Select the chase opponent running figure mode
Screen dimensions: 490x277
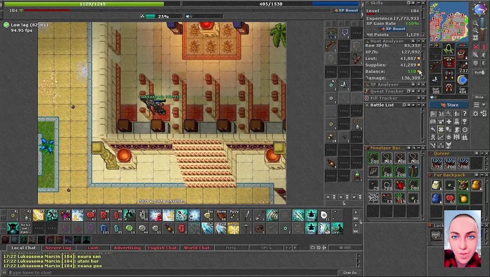coord(484,55)
